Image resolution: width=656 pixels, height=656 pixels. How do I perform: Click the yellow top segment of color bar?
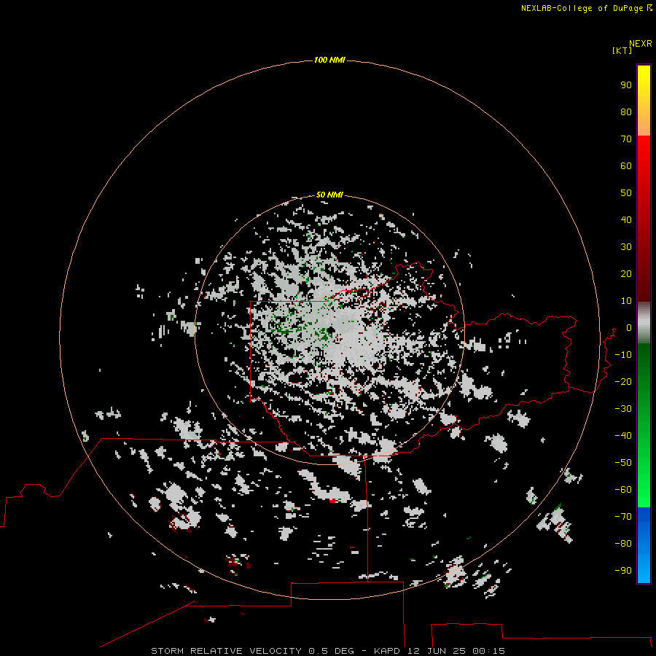(x=644, y=101)
